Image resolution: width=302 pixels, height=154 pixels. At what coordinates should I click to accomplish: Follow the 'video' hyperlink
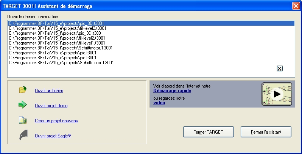click(159, 103)
